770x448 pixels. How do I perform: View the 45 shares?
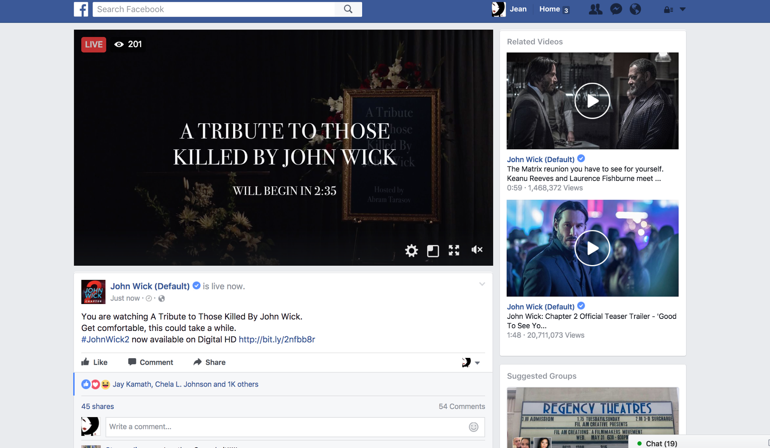click(97, 406)
